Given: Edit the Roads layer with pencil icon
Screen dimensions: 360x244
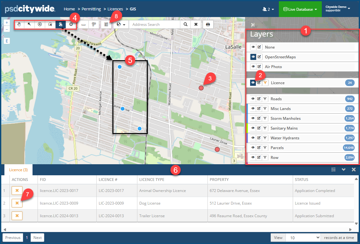Looking at the screenshot, I should coord(259,99).
